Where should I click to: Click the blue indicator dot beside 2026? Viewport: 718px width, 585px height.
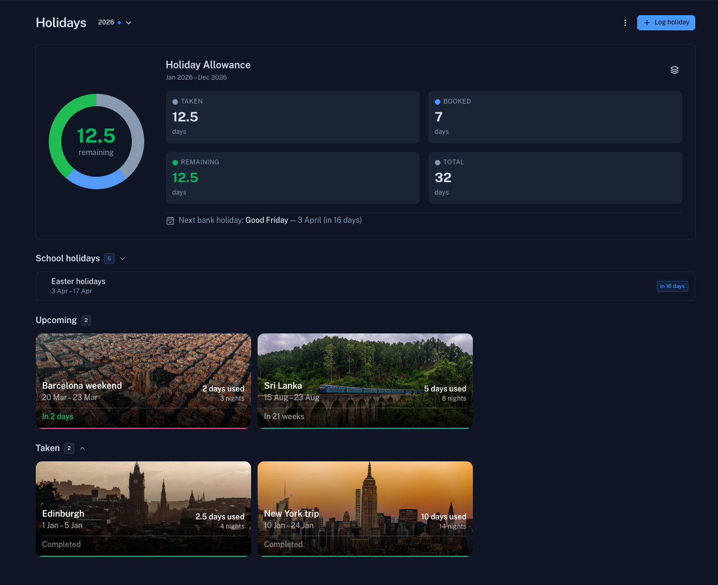tap(120, 22)
